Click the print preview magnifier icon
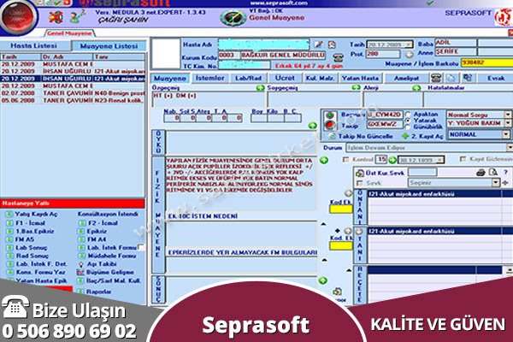 tap(493, 172)
